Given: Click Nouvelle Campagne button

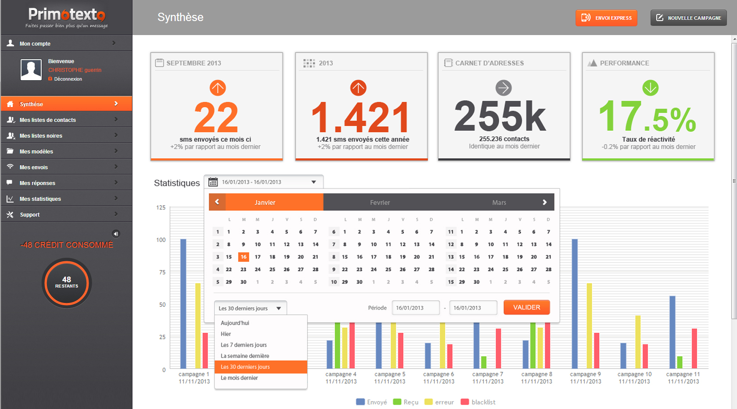Looking at the screenshot, I should click(x=688, y=18).
